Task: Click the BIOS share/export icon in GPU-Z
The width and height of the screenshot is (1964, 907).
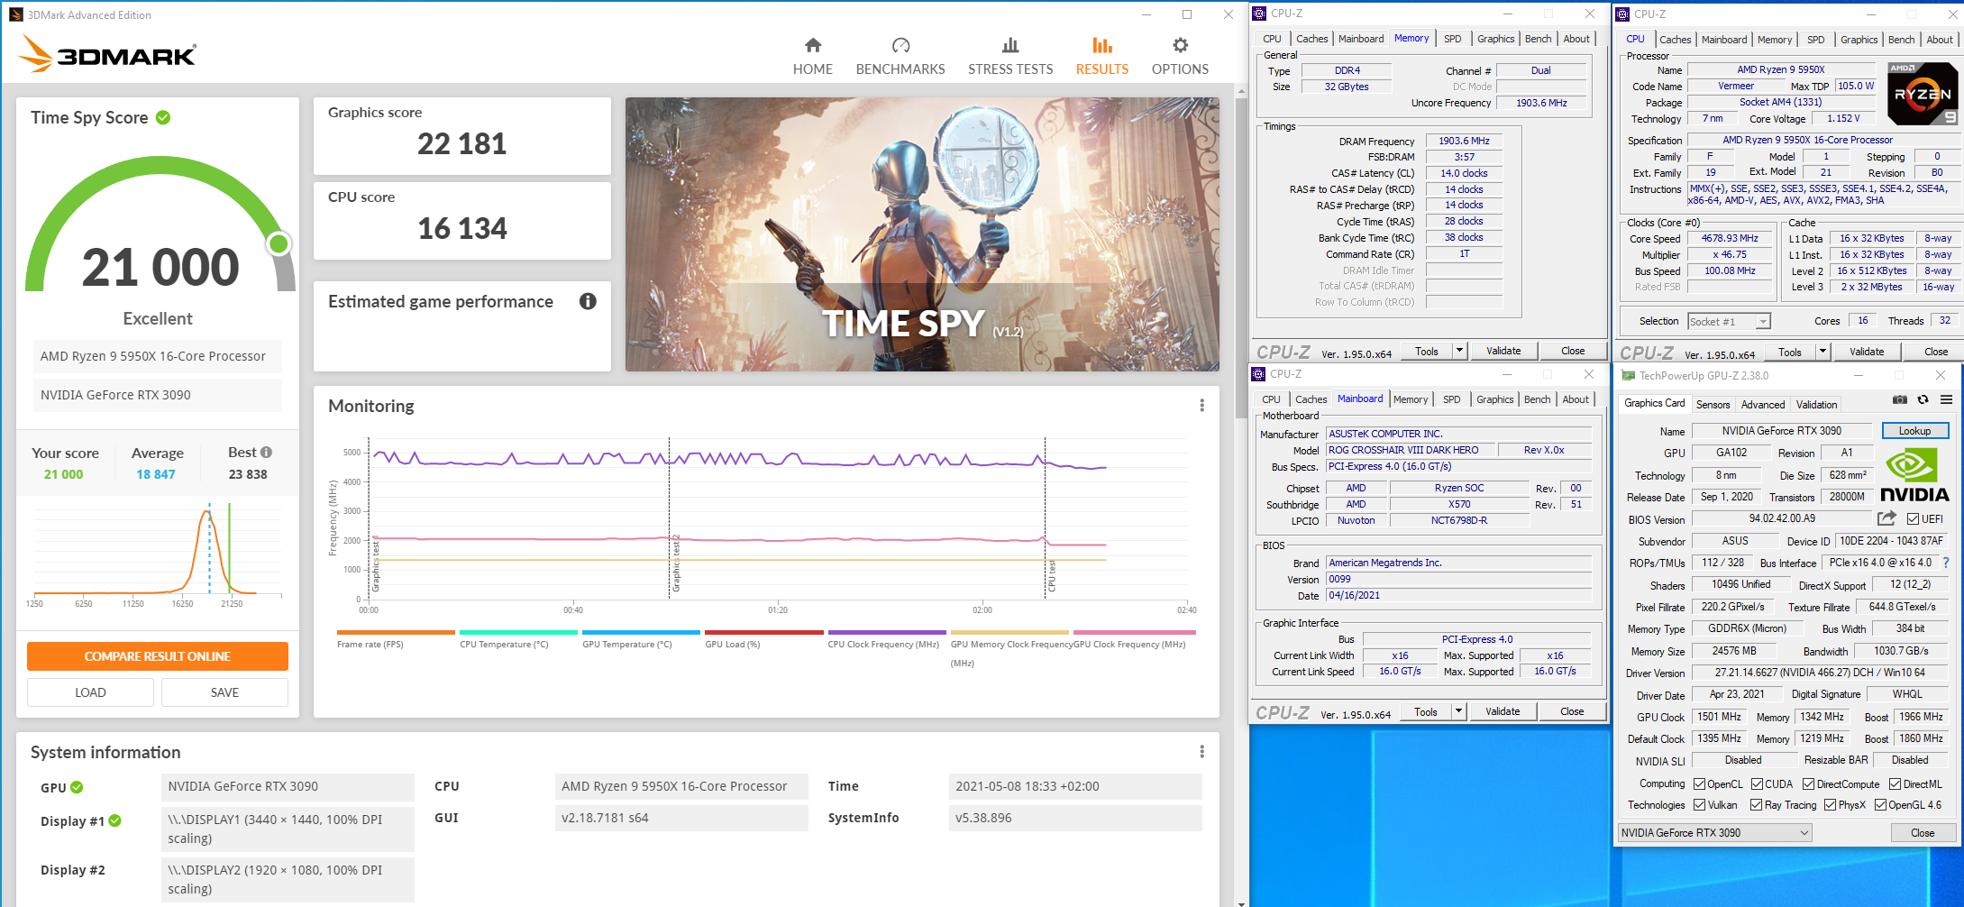Action: [1886, 518]
